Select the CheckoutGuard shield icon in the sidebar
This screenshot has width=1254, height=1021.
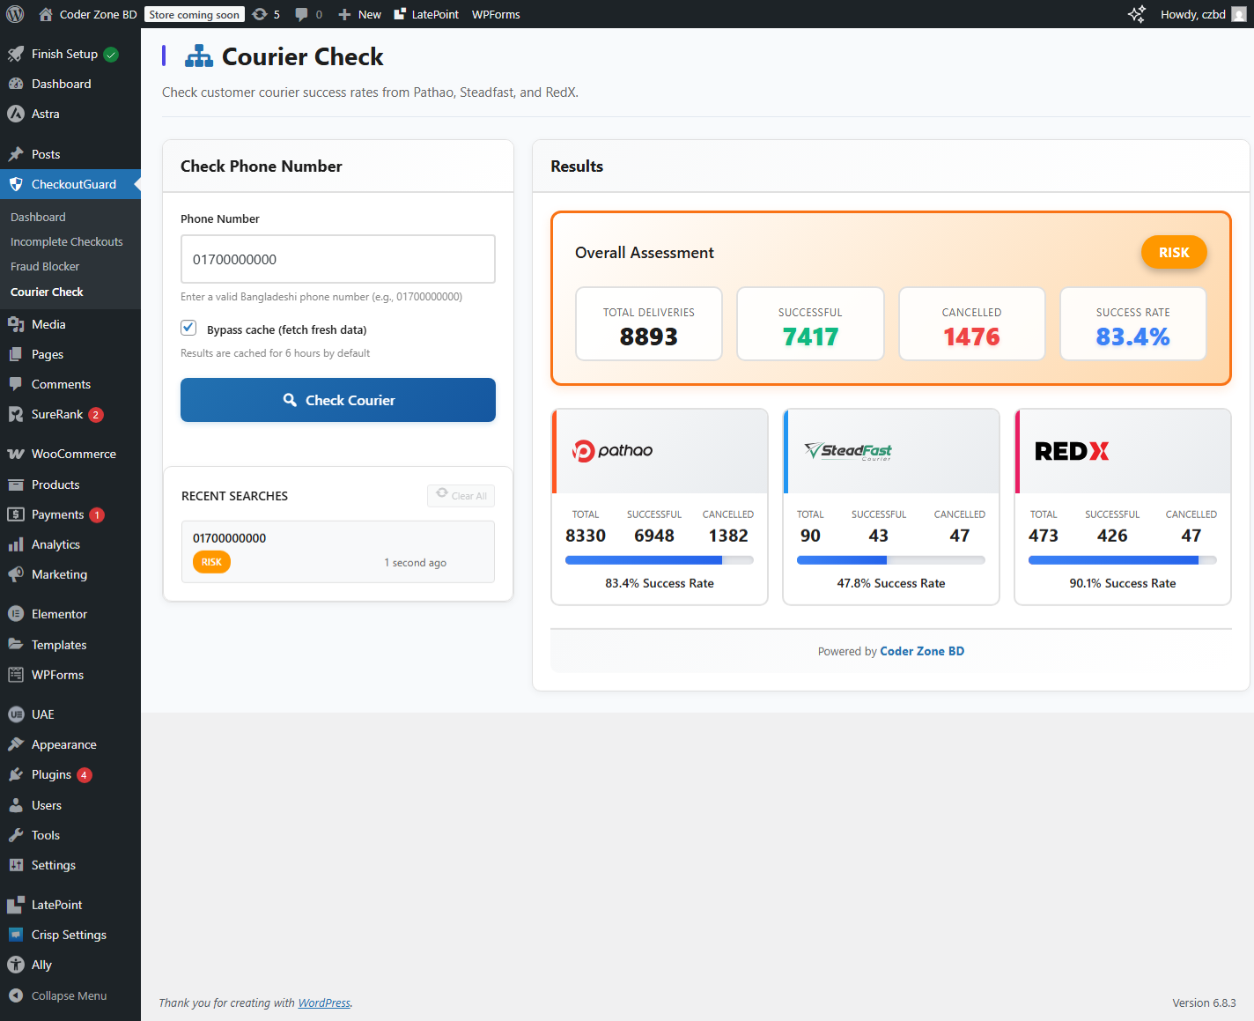(17, 184)
